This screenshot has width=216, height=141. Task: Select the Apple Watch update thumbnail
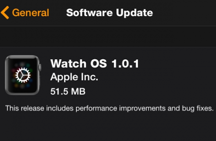23,75
